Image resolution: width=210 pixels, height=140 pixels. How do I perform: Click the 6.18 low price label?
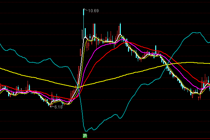tap(58, 107)
